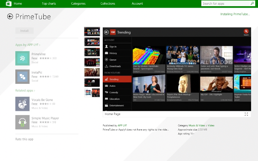Image resolution: width=258 pixels, height=161 pixels.
Task: Click the InstaPic app name
Action: click(x=37, y=73)
